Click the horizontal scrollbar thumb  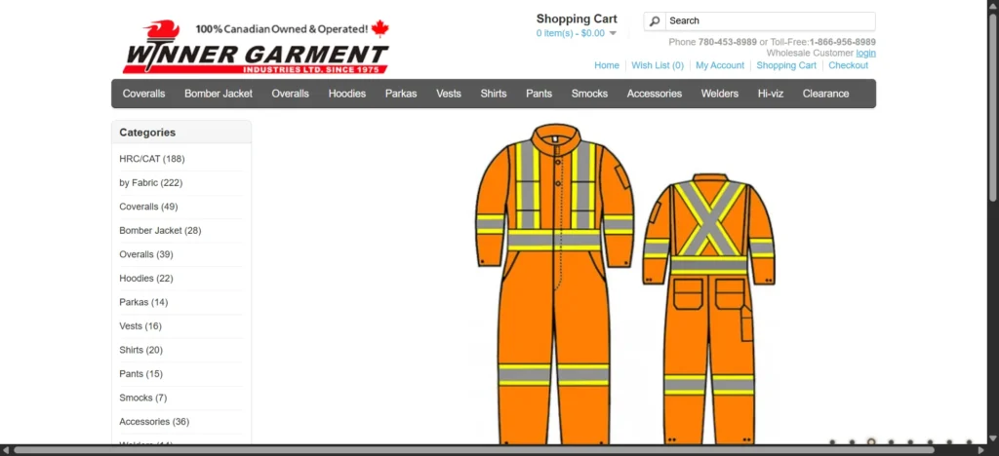(x=474, y=450)
